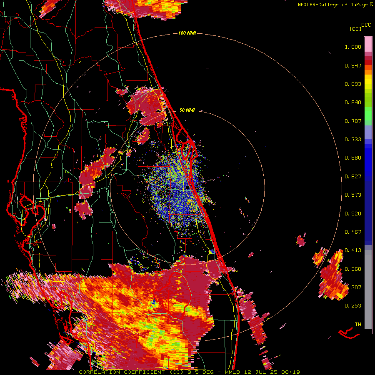
Task: Click the 50 NMI range ring label
Action: pos(187,110)
